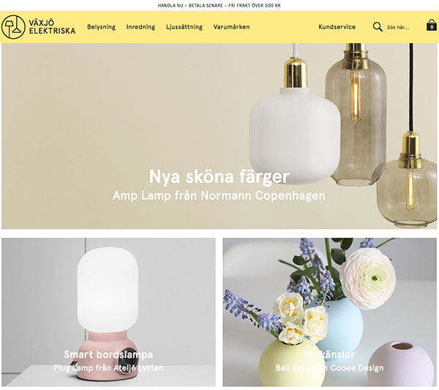Open the Belysning menu
The width and height of the screenshot is (439, 390).
tap(102, 27)
